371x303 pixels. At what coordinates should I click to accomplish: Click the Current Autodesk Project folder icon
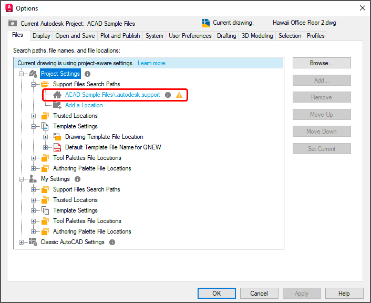pyautogui.click(x=13, y=23)
